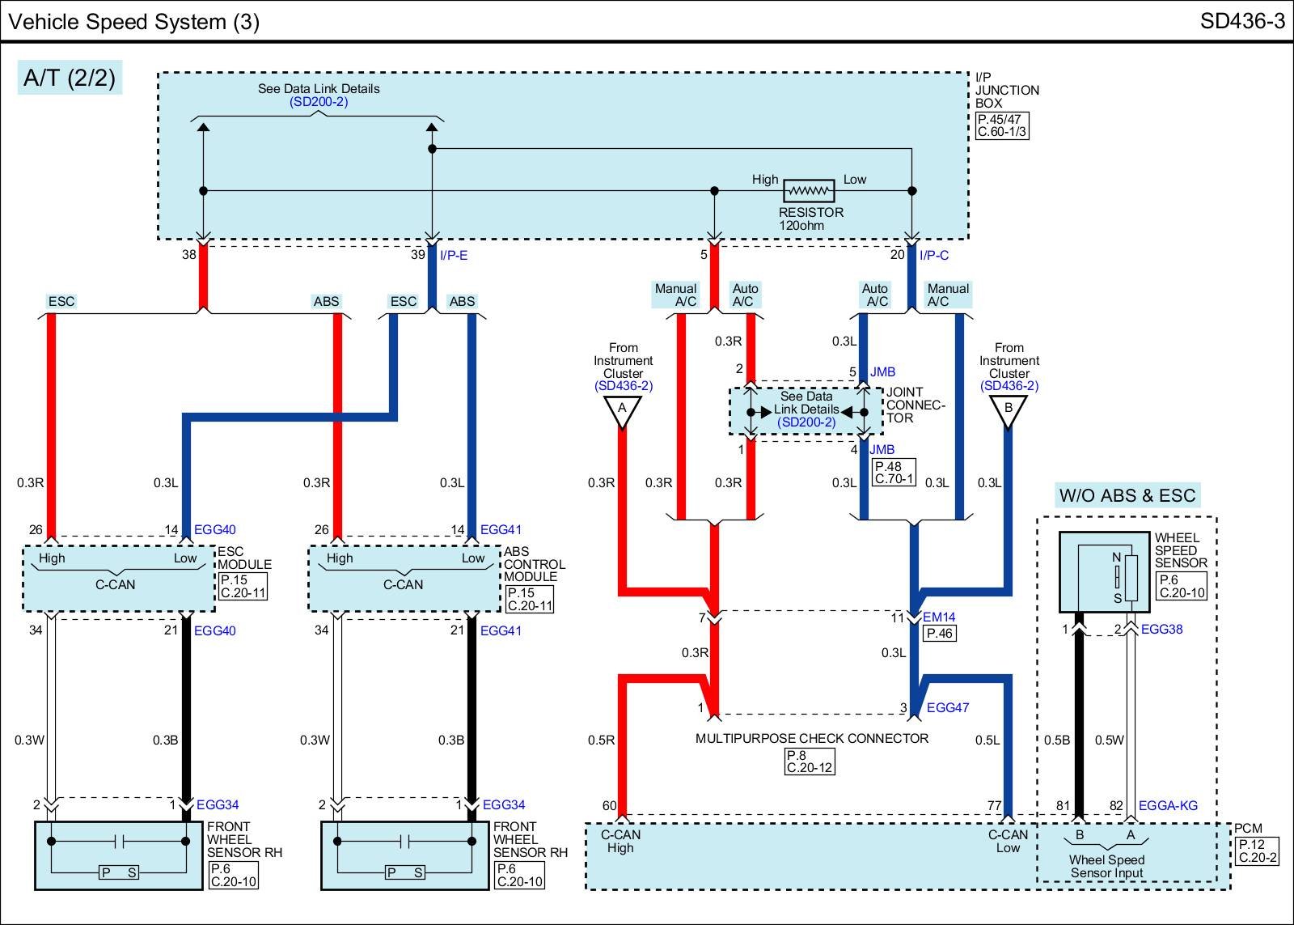Click the SD436-3 page code
This screenshot has width=1294, height=925.
click(1241, 21)
